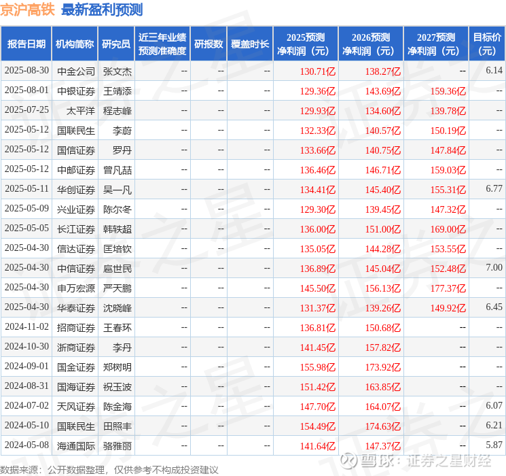Viewport: 506px width, 476px height.
Task: Click institution cell 国信证券
Action: coord(76,150)
